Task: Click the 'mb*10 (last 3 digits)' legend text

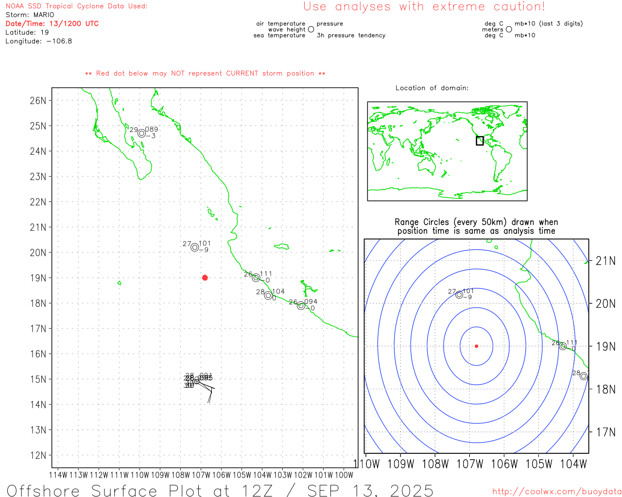Action: coord(549,24)
